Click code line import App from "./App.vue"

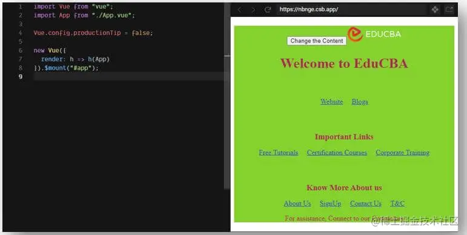[84, 15]
